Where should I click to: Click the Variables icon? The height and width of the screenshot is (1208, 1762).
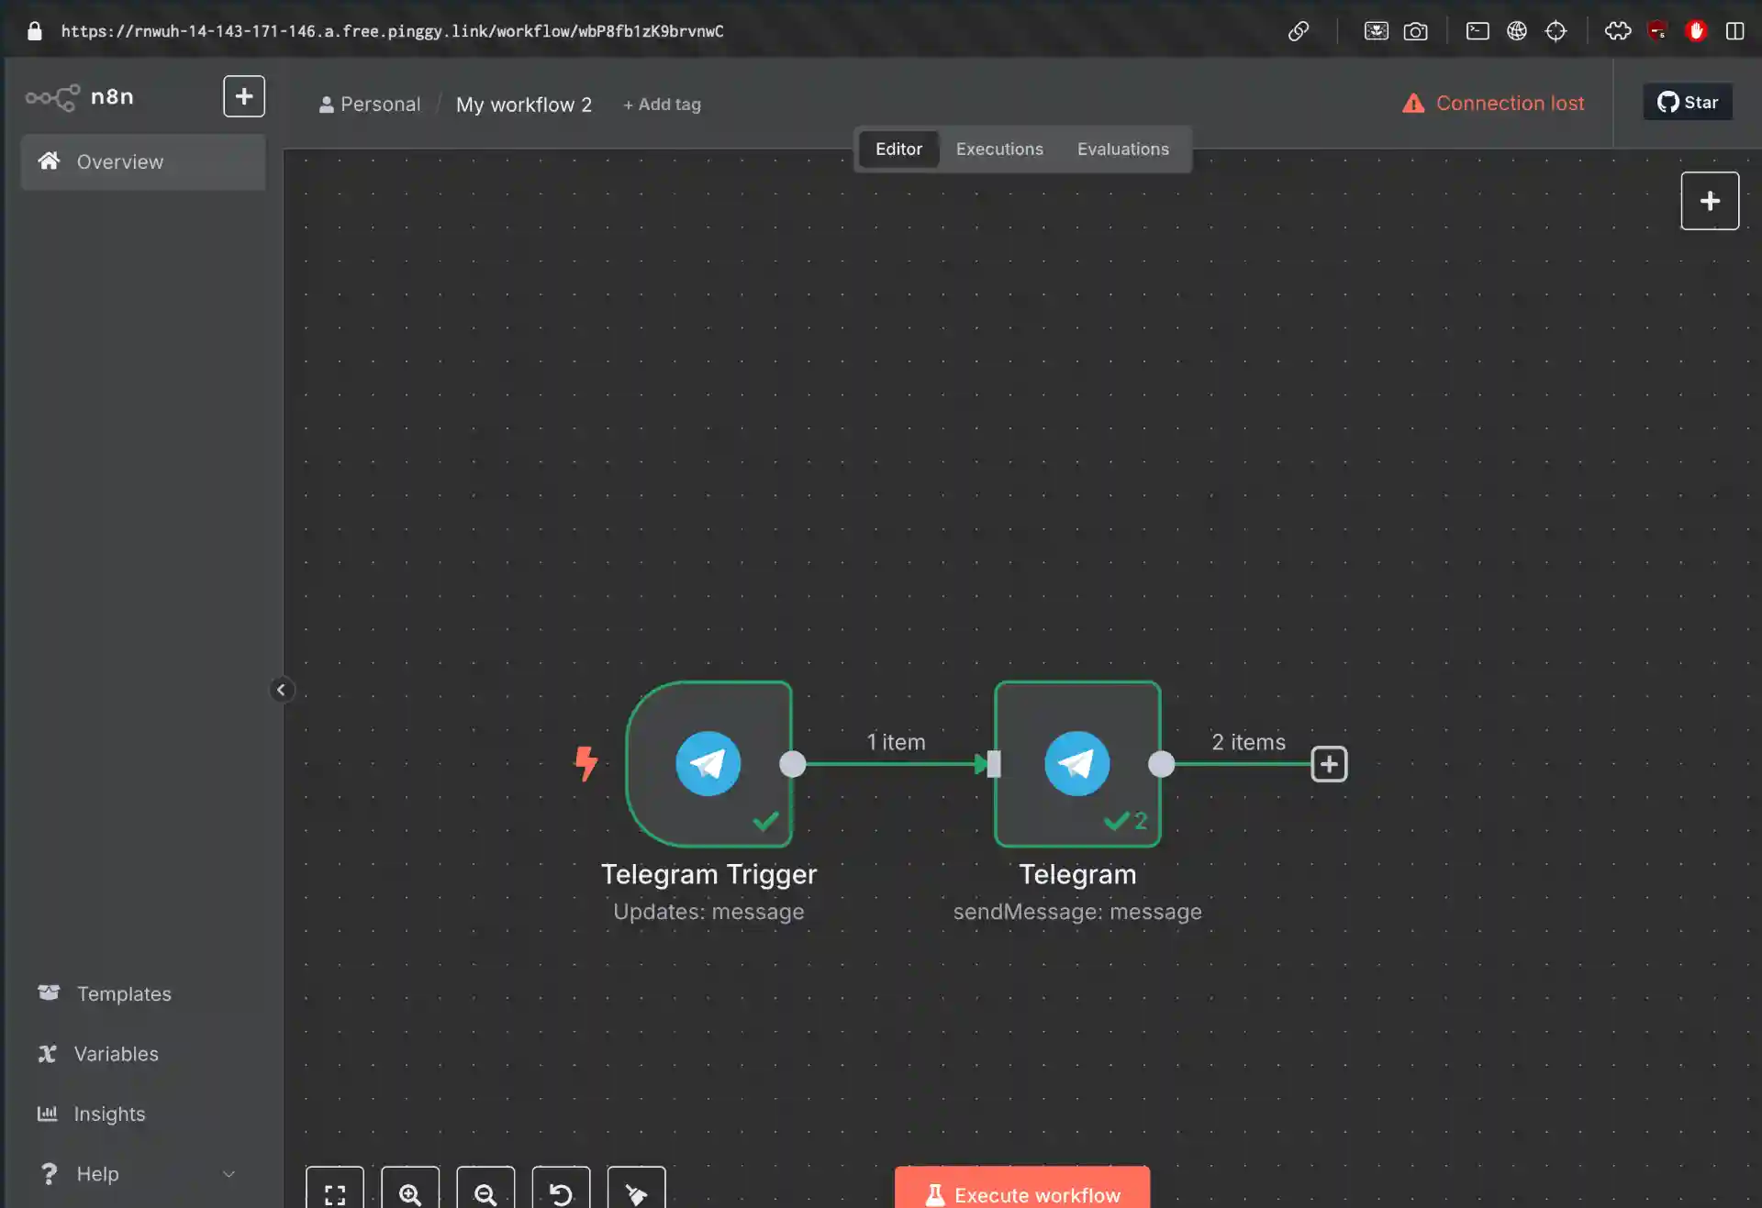[x=48, y=1054]
